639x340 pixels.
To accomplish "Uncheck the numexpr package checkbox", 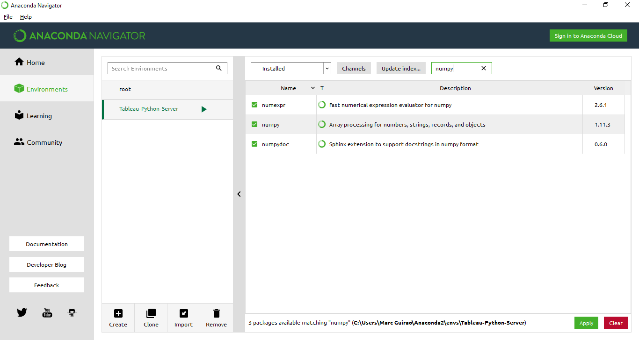I will click(254, 105).
